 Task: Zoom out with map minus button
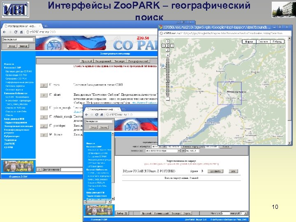pyautogui.click(x=168, y=99)
